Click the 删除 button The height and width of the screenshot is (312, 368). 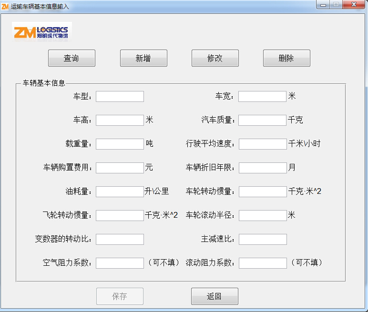tap(286, 58)
